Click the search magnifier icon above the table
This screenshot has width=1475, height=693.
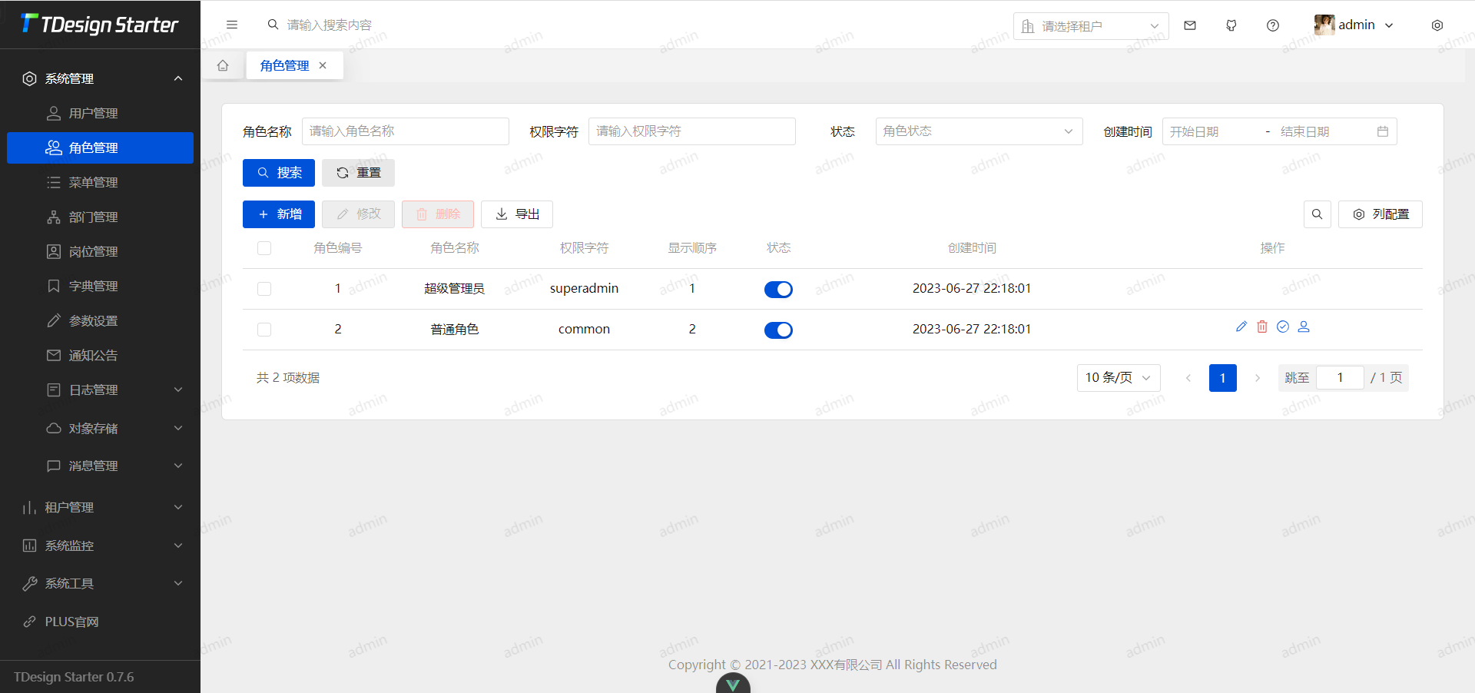tap(1317, 214)
